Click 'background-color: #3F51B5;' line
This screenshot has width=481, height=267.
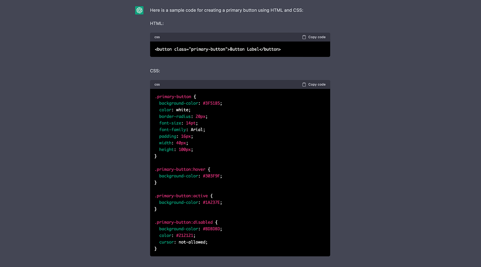click(x=191, y=103)
